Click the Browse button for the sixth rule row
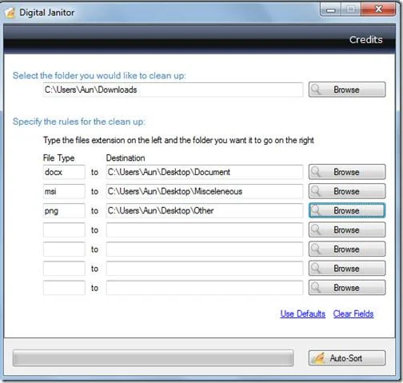This screenshot has height=383, width=403. (x=347, y=268)
